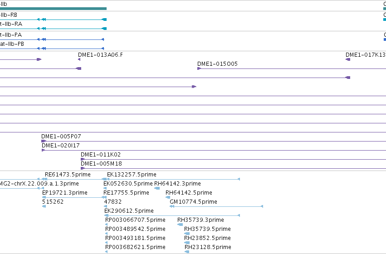Click the EP19721.3prime EST label
Screen dimensions: 386x254
pos(65,193)
